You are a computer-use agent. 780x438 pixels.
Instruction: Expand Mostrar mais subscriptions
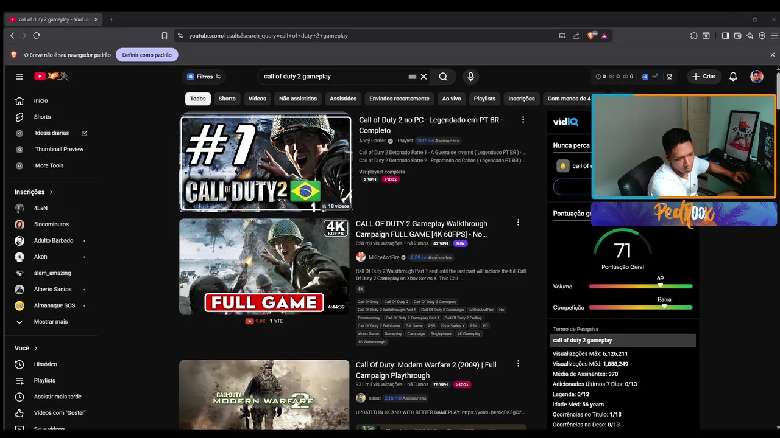pyautogui.click(x=51, y=322)
